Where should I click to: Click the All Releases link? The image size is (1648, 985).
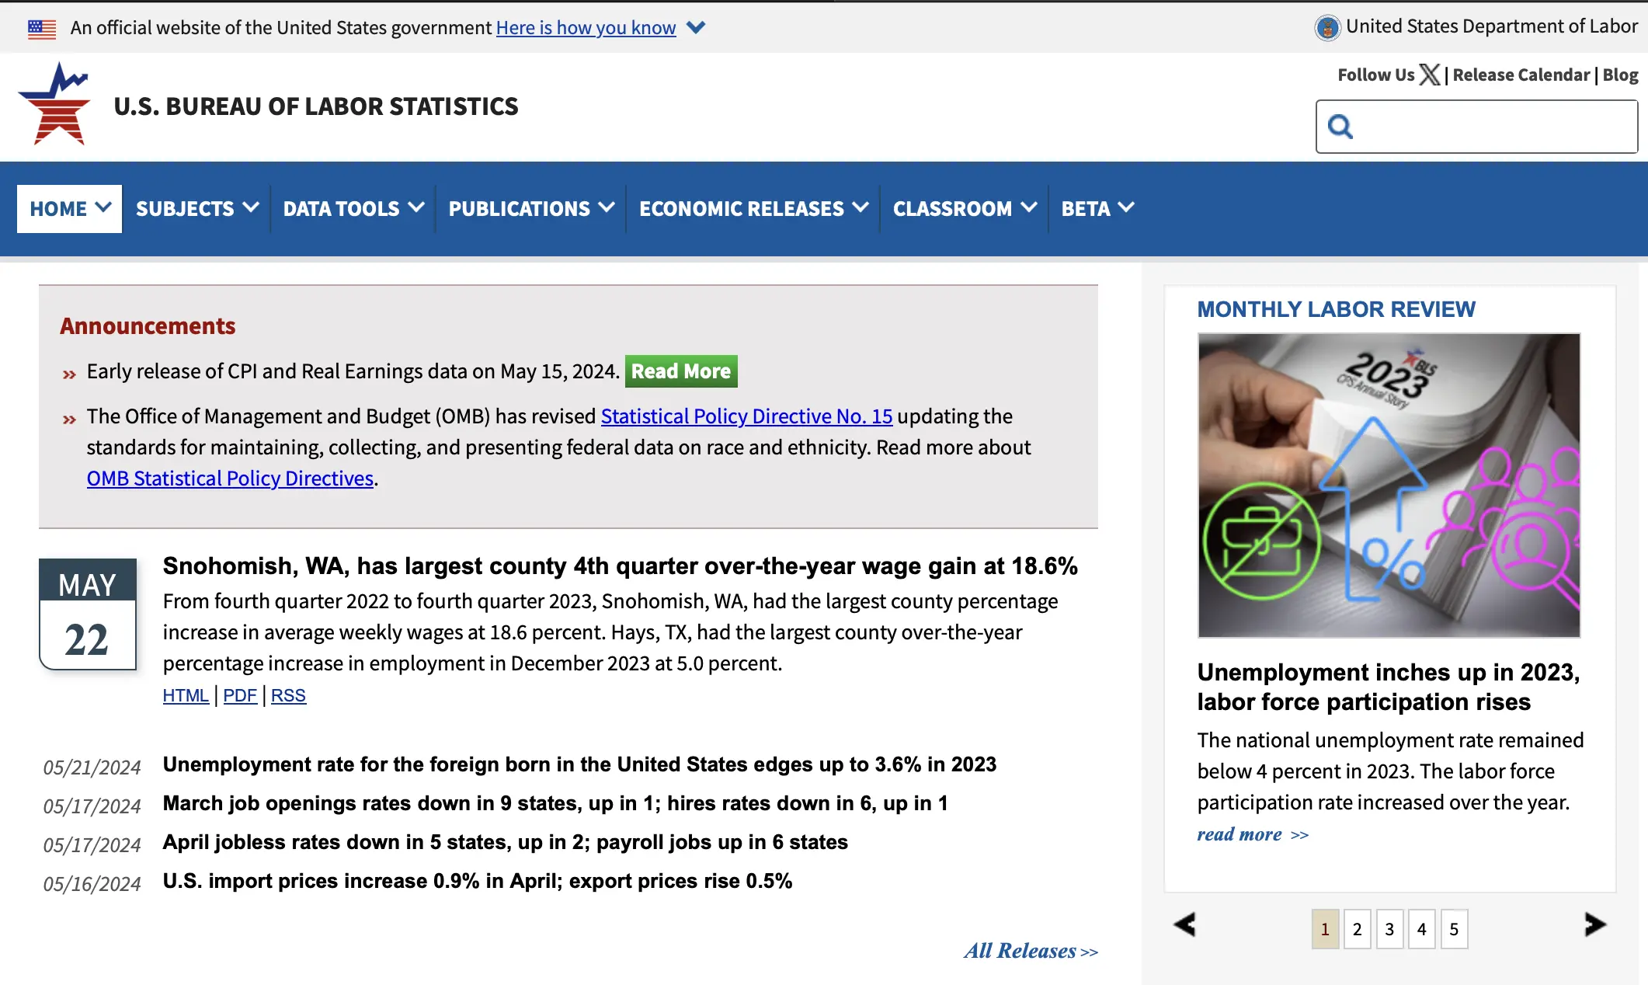point(1031,951)
